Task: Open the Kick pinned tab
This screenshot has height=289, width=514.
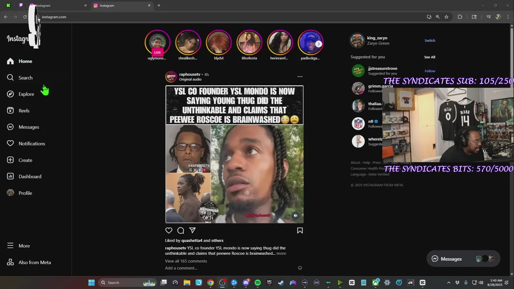Action: pyautogui.click(x=8, y=5)
